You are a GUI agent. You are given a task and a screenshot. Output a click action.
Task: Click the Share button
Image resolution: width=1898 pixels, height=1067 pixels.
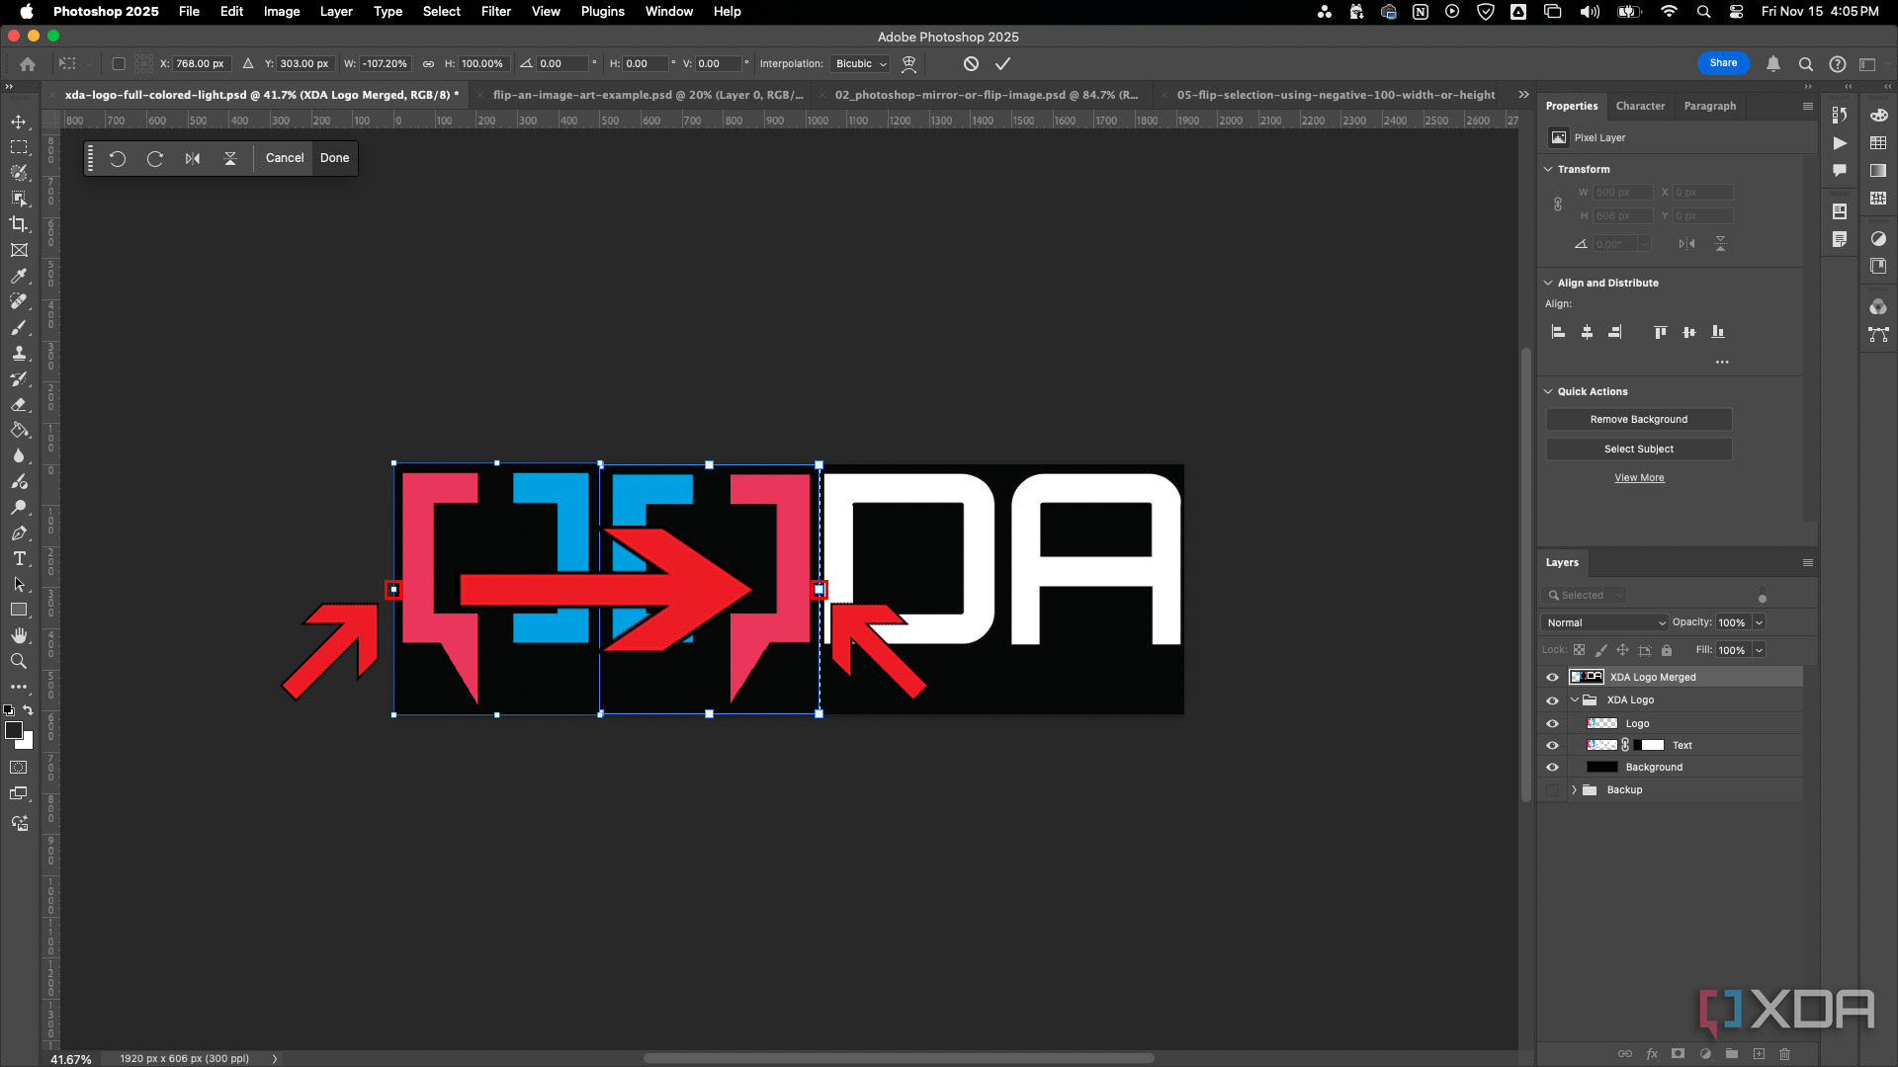(1723, 63)
